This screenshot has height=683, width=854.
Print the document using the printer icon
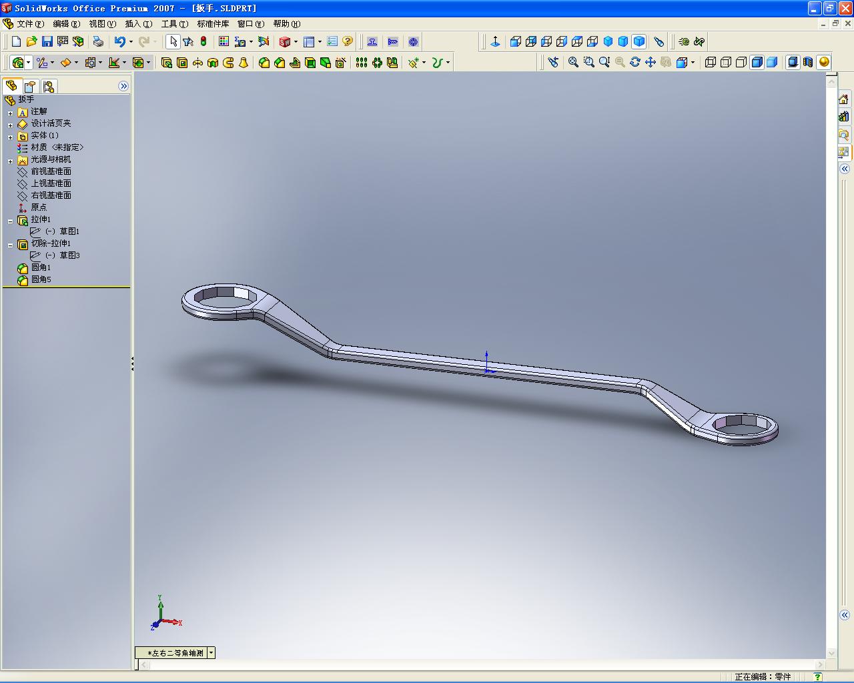click(98, 41)
